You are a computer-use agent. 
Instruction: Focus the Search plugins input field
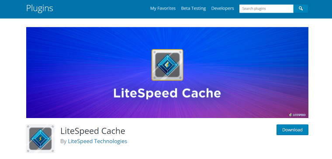click(266, 9)
